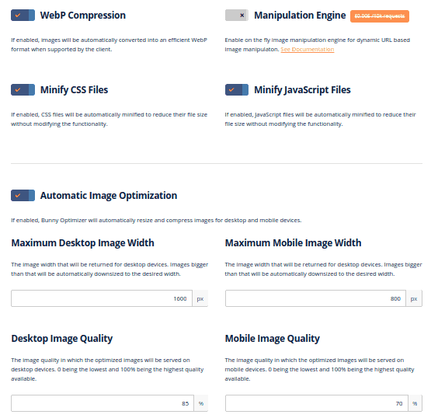Click the orange pricing badge
Screen dimensions: 438x418
(x=380, y=16)
